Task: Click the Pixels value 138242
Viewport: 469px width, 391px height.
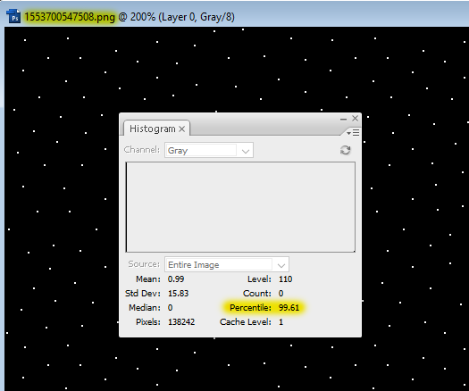Action: click(181, 322)
